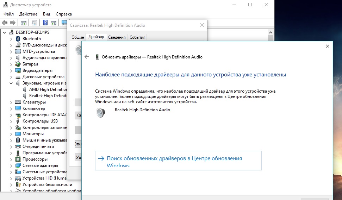Switch to the События tab
Screen dimensions: 342x200
pyautogui.click(x=137, y=37)
